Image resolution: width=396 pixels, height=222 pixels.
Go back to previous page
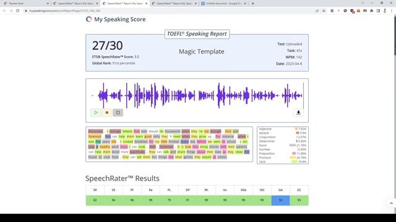click(4, 11)
